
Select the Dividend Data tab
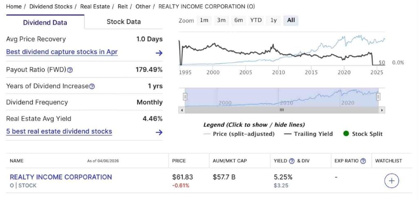point(45,22)
